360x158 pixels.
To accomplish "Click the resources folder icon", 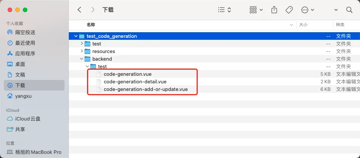I will click(87, 51).
